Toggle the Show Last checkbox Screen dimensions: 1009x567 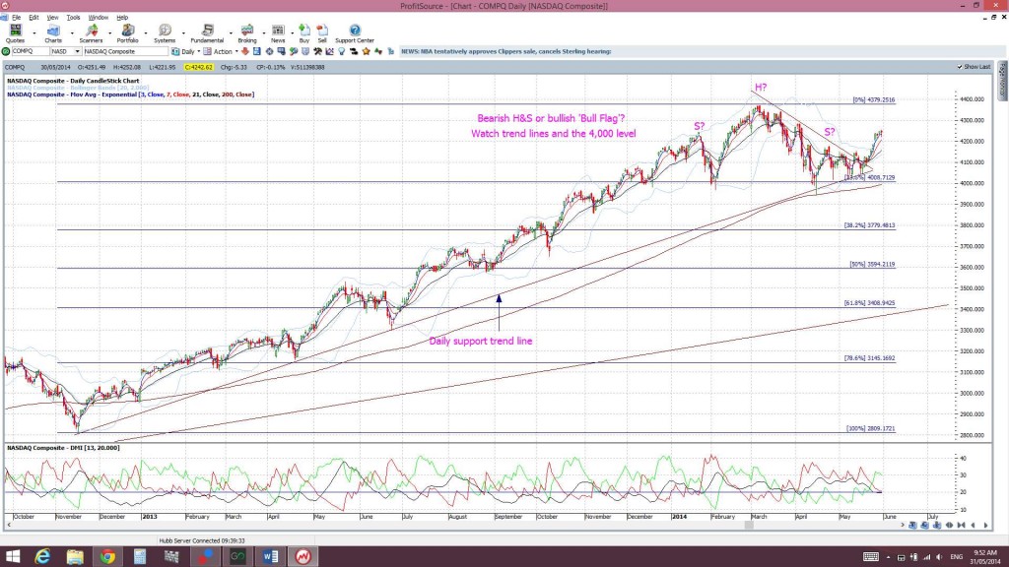tap(960, 67)
